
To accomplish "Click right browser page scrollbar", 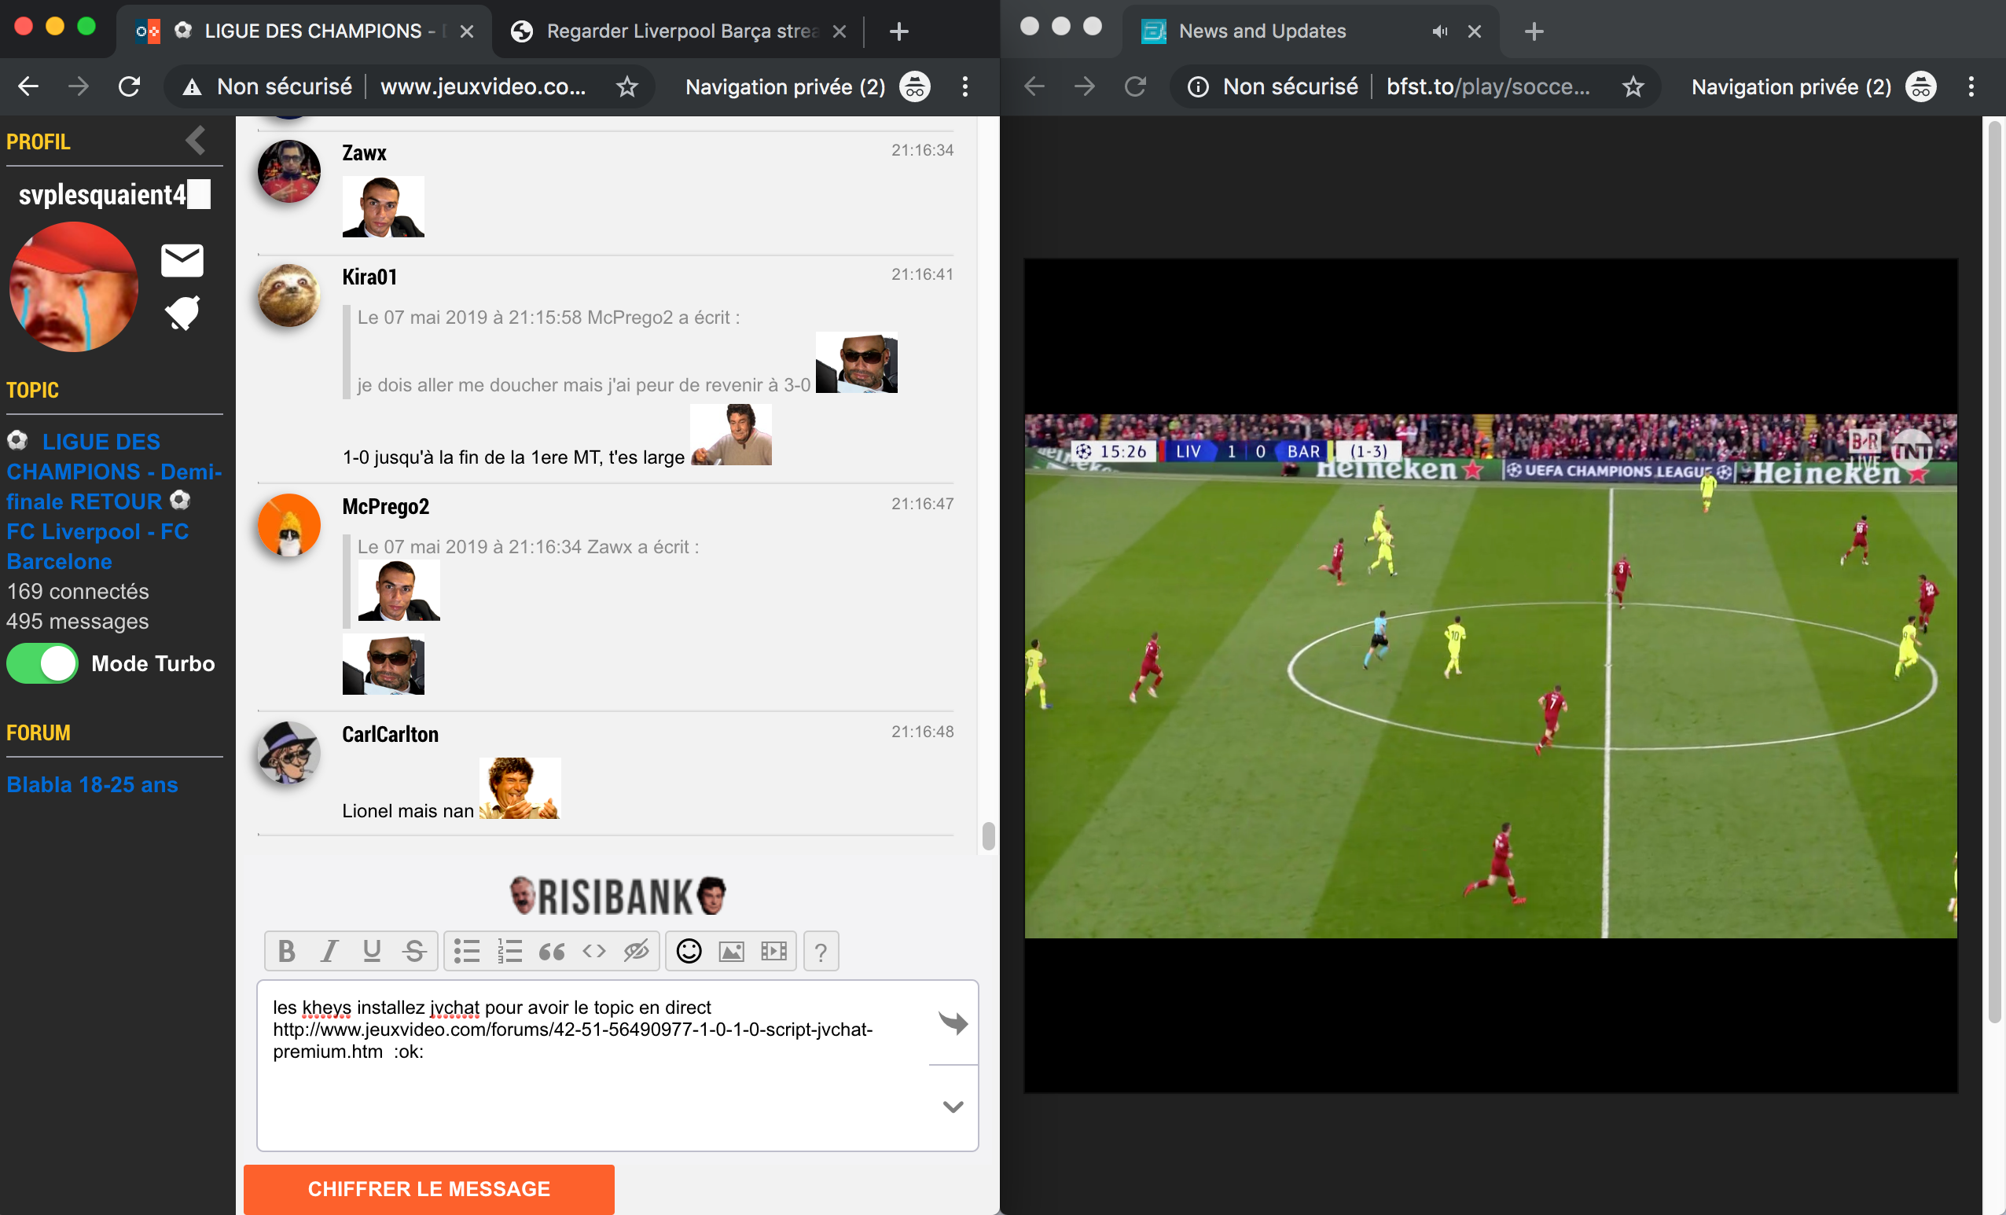I will pyautogui.click(x=1993, y=571).
